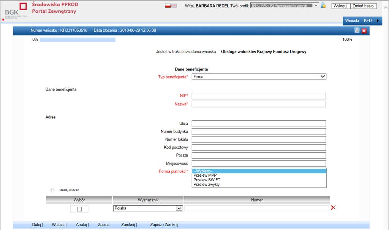Switch language with the Polish flag icon

pos(168,6)
